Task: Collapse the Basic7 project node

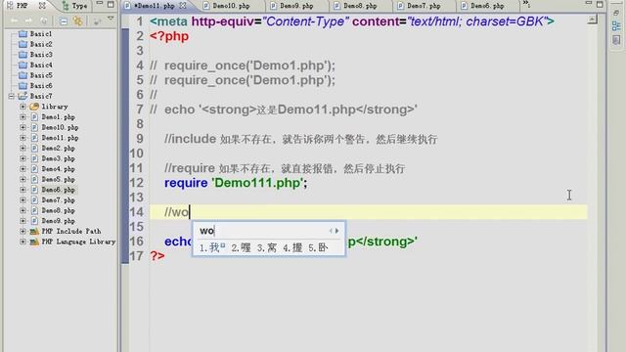Action: [x=11, y=96]
